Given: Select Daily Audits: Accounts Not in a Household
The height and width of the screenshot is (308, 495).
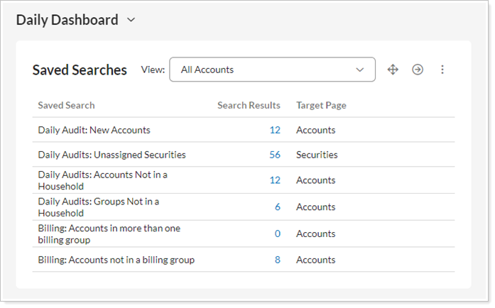Looking at the screenshot, I should (x=102, y=180).
